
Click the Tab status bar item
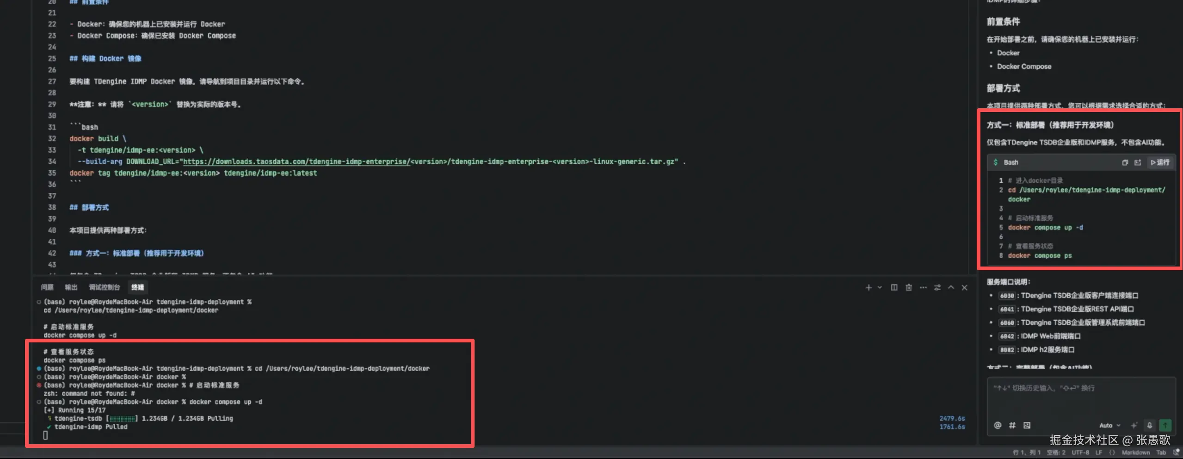pyautogui.click(x=1161, y=453)
